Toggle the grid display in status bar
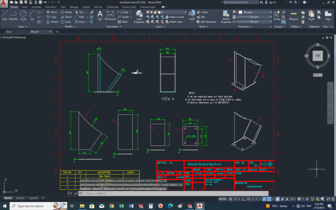 [230, 199]
